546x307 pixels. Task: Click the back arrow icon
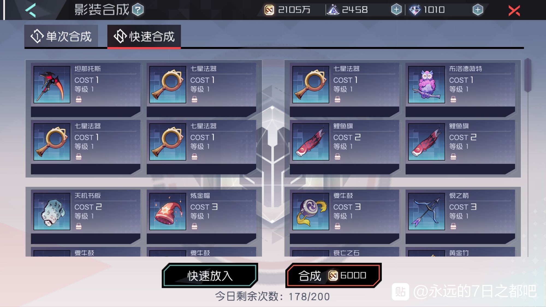(x=31, y=10)
